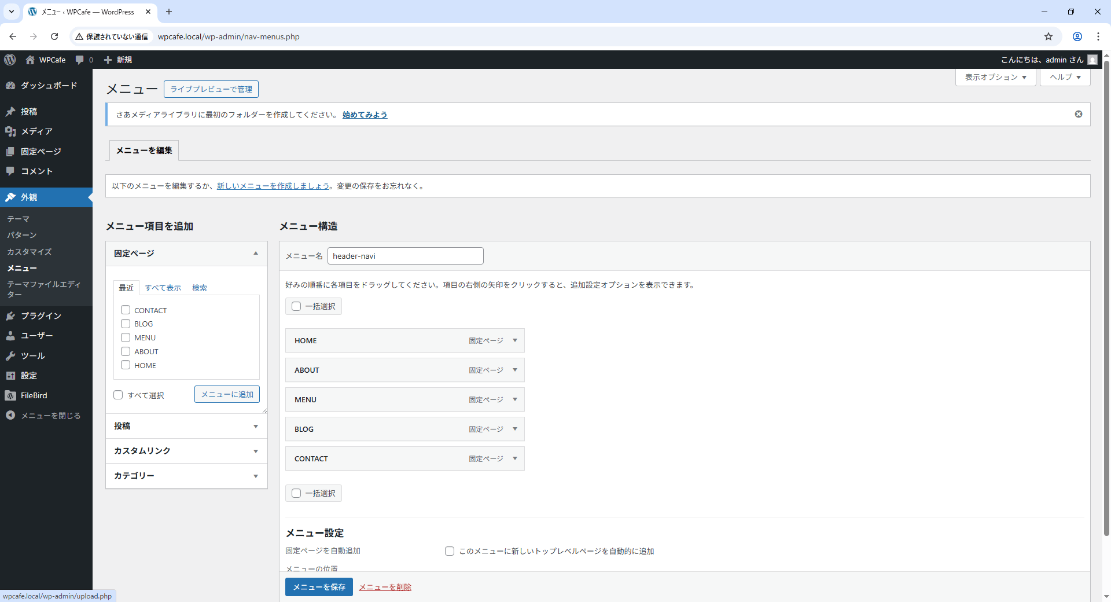1111x602 pixels.
Task: Enable auto-add new top-level pages
Action: tap(450, 551)
